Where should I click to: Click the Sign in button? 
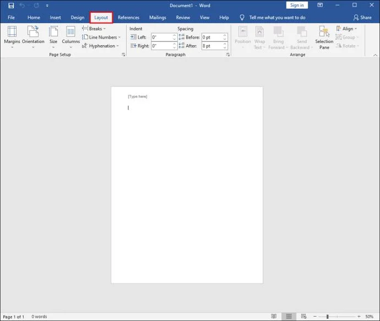pos(297,5)
